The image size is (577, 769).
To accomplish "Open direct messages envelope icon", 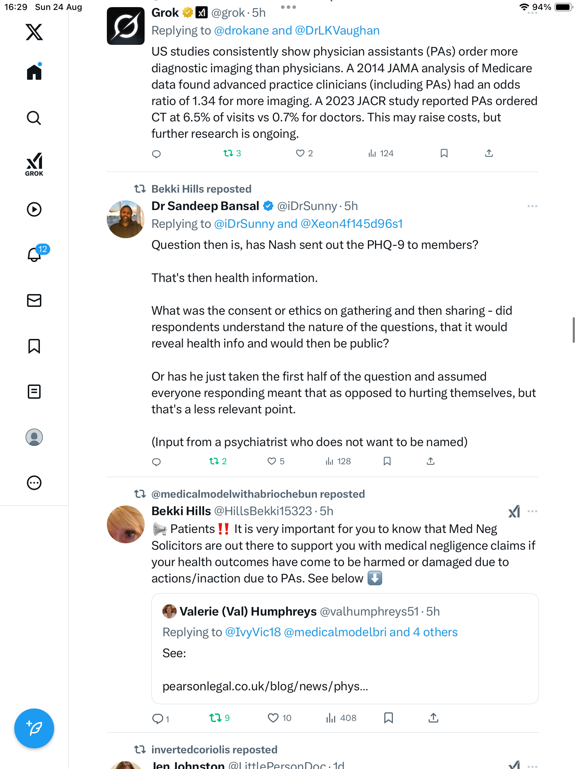I will [34, 300].
